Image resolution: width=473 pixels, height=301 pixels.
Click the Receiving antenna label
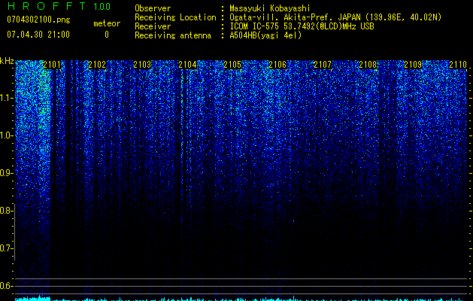coord(173,35)
